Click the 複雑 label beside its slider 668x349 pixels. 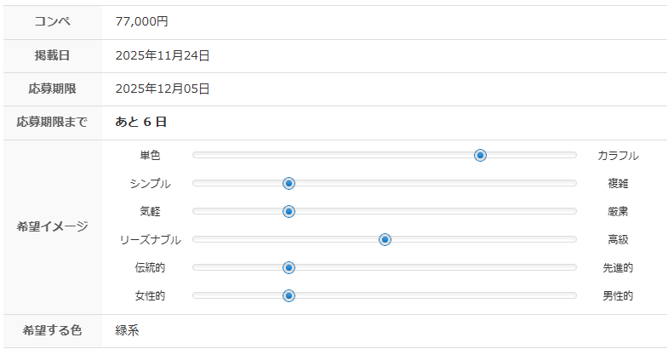pos(618,184)
